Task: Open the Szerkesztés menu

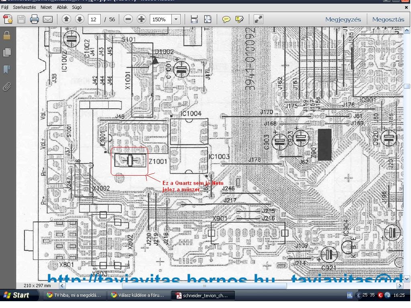Action: [24, 7]
